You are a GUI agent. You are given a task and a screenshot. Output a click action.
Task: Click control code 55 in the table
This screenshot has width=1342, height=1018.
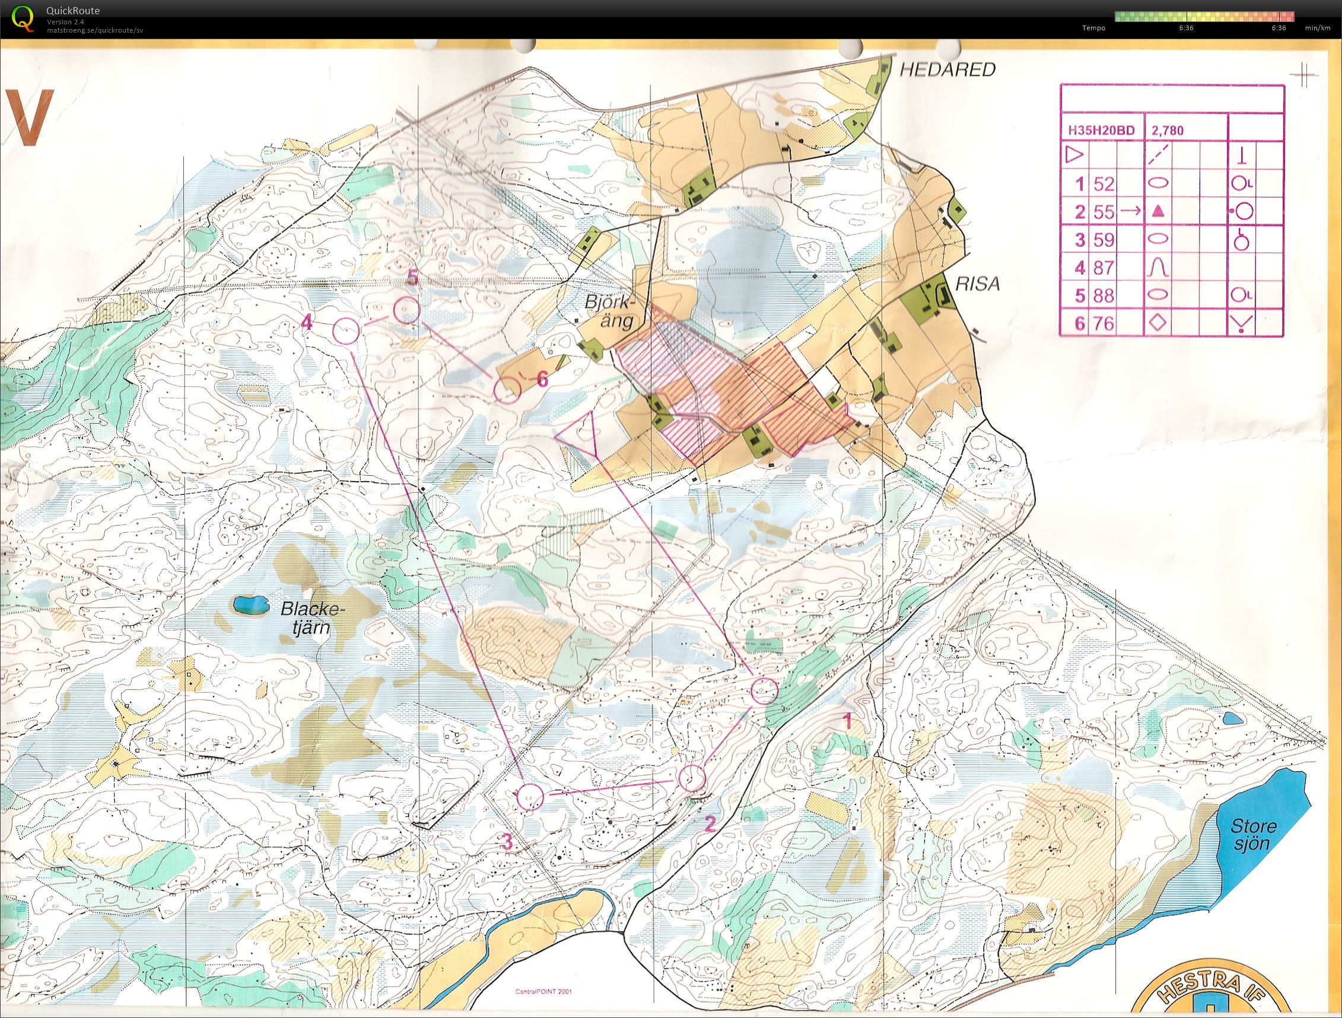[x=1104, y=212]
